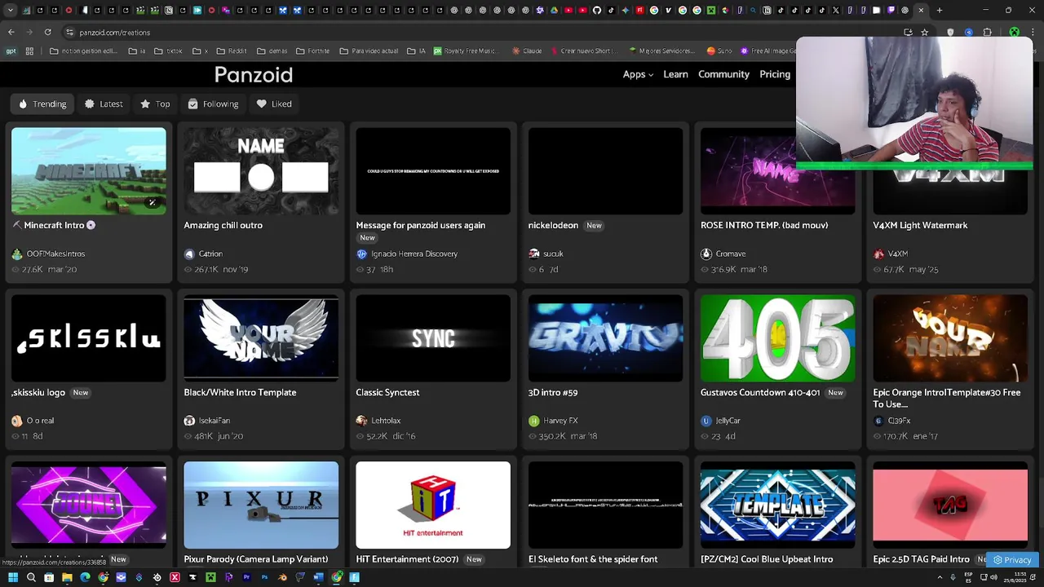This screenshot has height=587, width=1044.
Task: Click the Panzoid logo
Action: 254,75
